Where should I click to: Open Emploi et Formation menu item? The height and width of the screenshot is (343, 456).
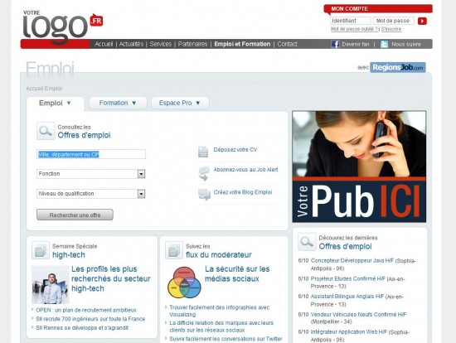(242, 44)
